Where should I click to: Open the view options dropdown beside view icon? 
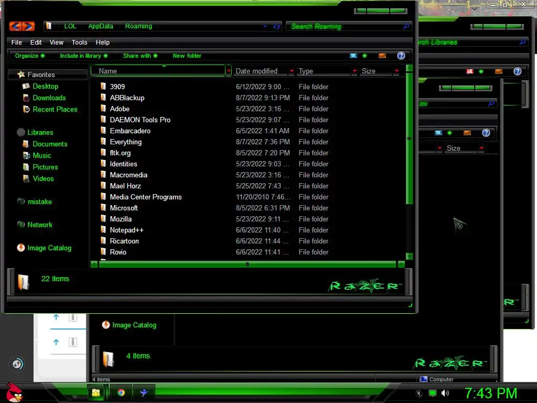click(x=364, y=56)
